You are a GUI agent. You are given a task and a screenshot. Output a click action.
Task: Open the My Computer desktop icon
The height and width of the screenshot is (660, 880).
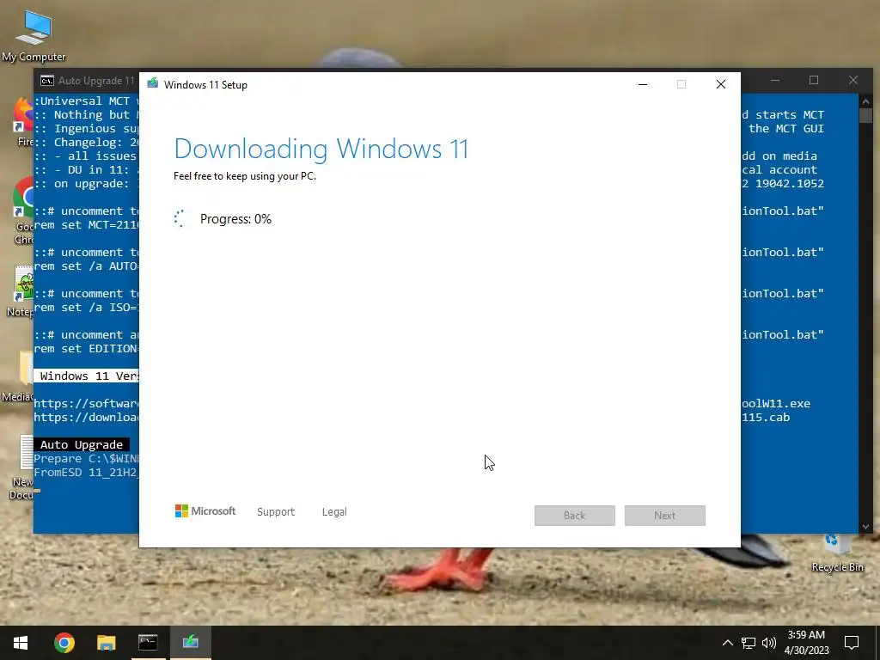pyautogui.click(x=34, y=35)
